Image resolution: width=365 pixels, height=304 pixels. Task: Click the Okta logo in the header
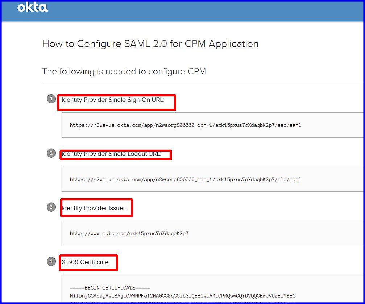(x=33, y=7)
